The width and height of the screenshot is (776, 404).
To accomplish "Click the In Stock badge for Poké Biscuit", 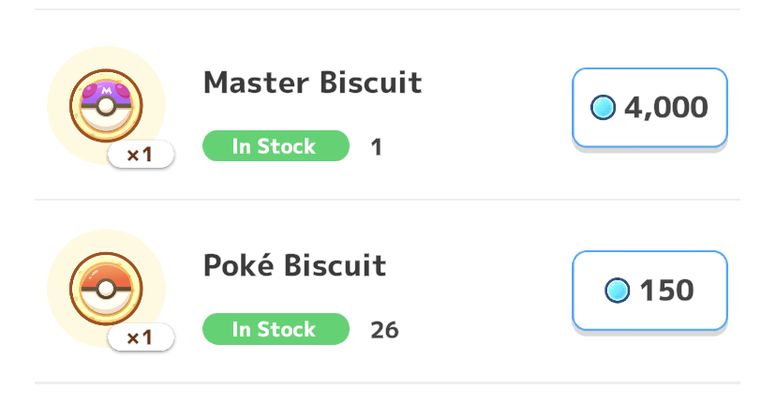I will [x=276, y=329].
